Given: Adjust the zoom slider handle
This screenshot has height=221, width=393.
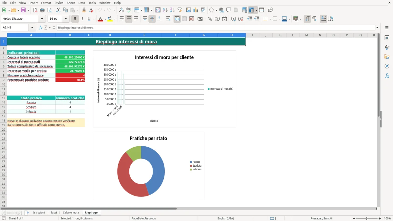Looking at the screenshot, I should pyautogui.click(x=367, y=218).
